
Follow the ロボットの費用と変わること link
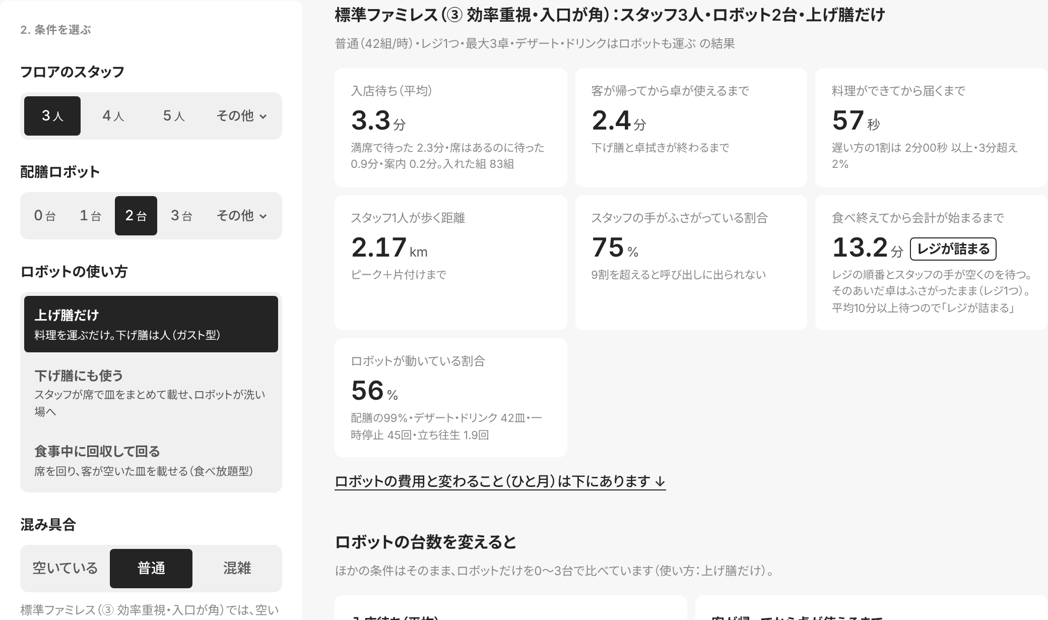pos(500,481)
